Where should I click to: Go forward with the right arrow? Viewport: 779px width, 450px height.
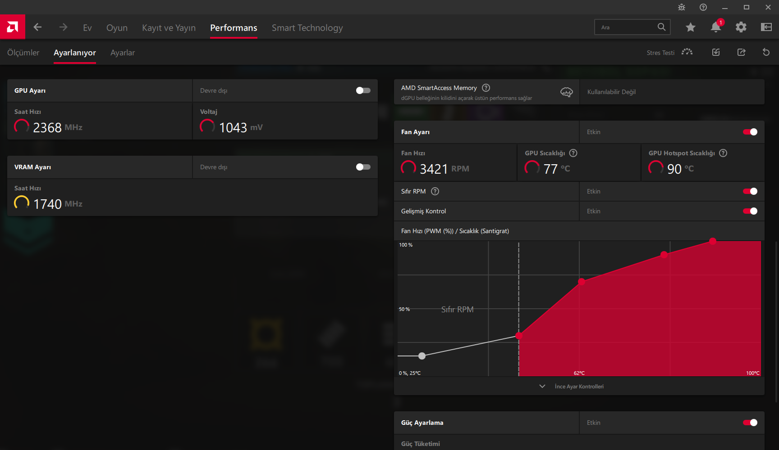[63, 27]
